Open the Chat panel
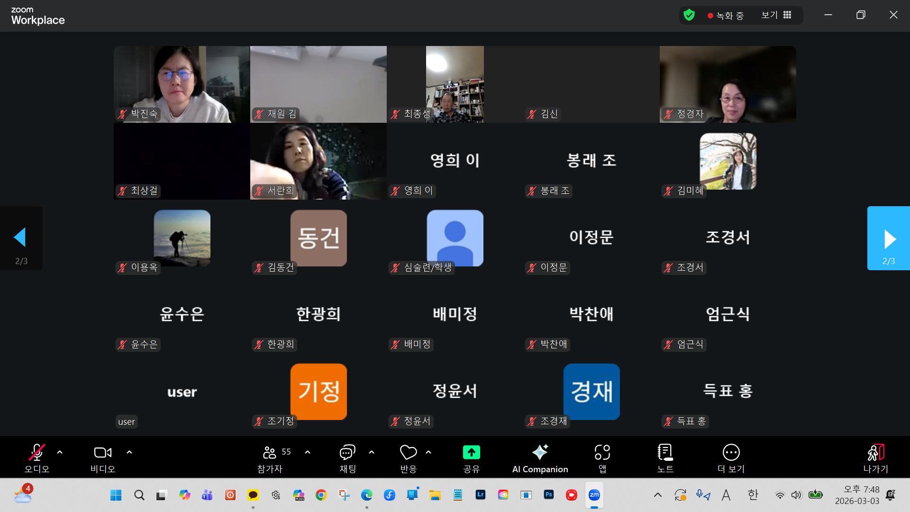This screenshot has height=512, width=910. point(347,453)
